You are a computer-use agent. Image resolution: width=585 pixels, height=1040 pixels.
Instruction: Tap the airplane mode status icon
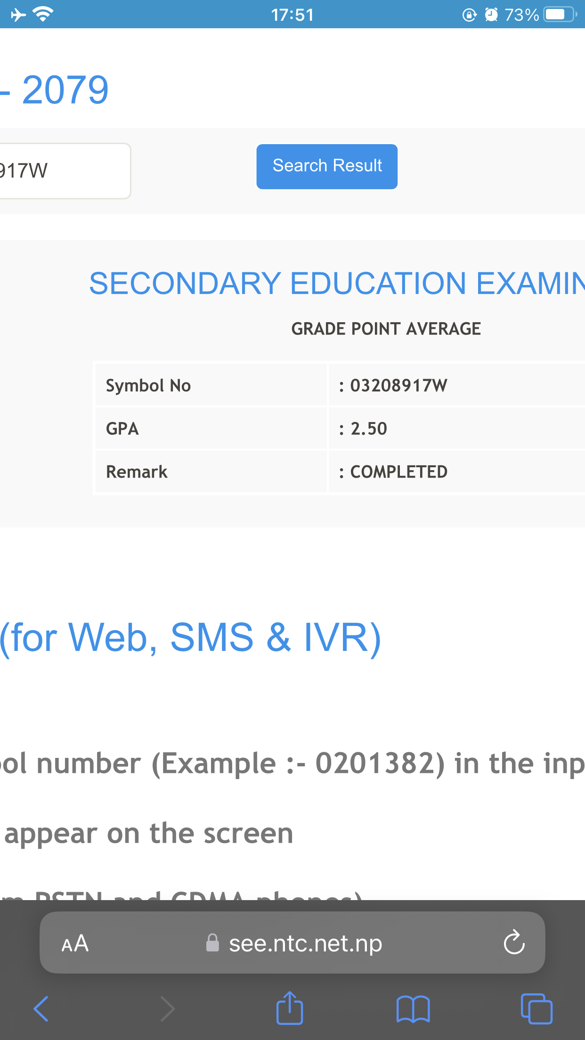tap(18, 15)
